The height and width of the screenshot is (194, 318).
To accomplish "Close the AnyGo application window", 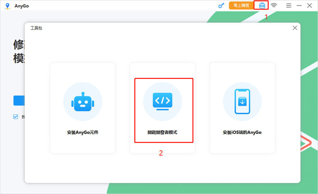I will 310,5.
